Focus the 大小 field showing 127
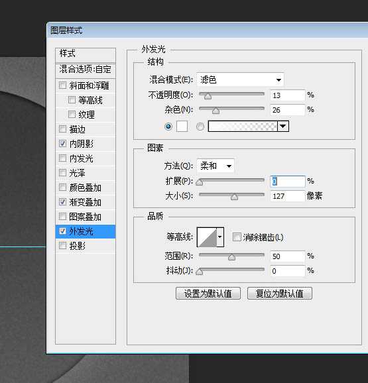368x383 pixels. [x=288, y=196]
